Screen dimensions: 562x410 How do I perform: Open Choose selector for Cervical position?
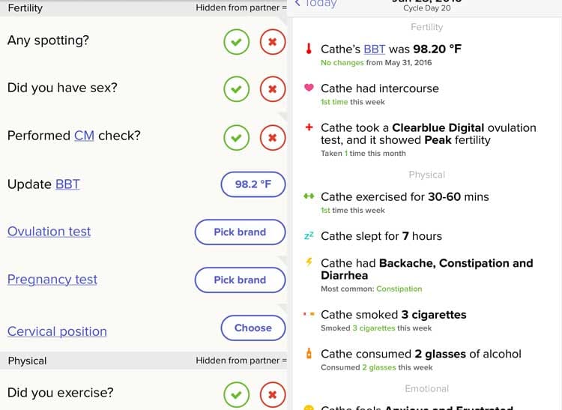[x=253, y=328]
